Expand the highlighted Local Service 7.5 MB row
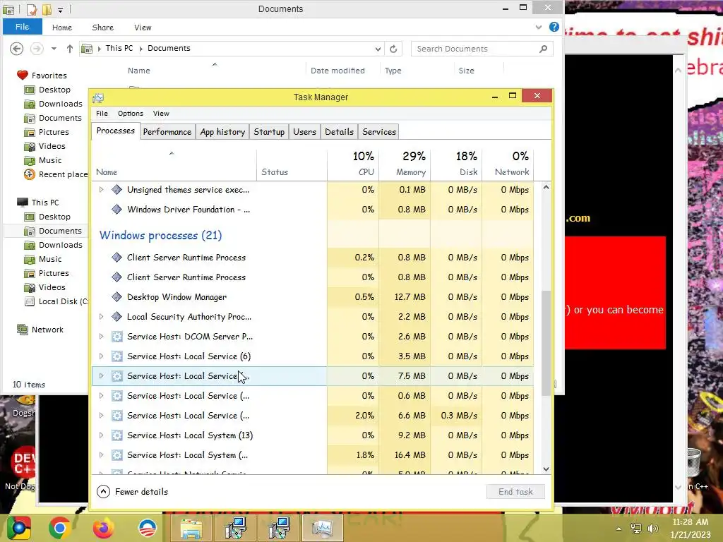 click(101, 376)
